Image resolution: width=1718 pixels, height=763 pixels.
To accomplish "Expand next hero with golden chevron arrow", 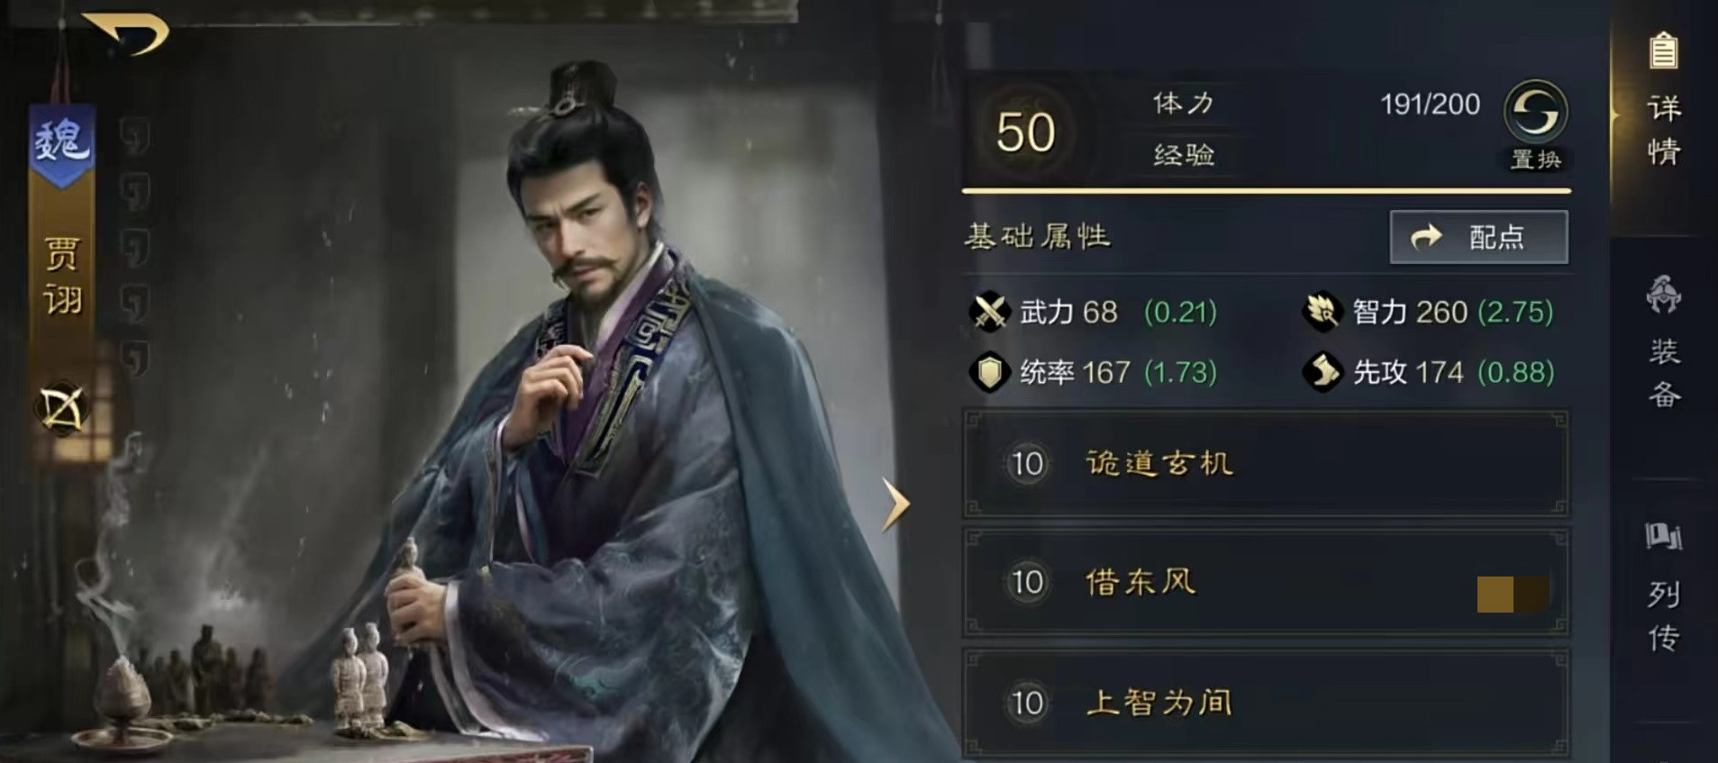I will (x=895, y=504).
